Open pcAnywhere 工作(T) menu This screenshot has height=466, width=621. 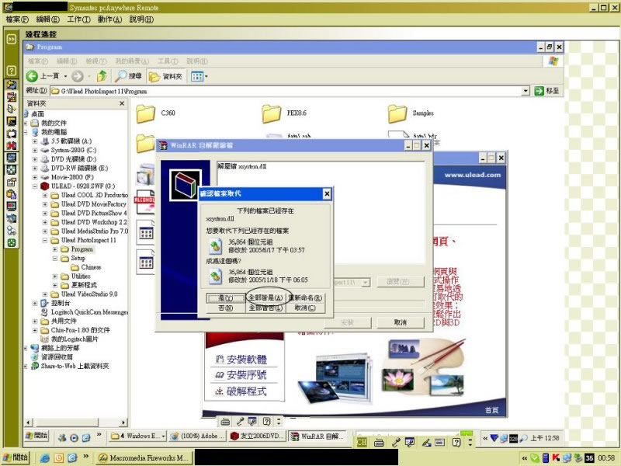click(x=79, y=19)
